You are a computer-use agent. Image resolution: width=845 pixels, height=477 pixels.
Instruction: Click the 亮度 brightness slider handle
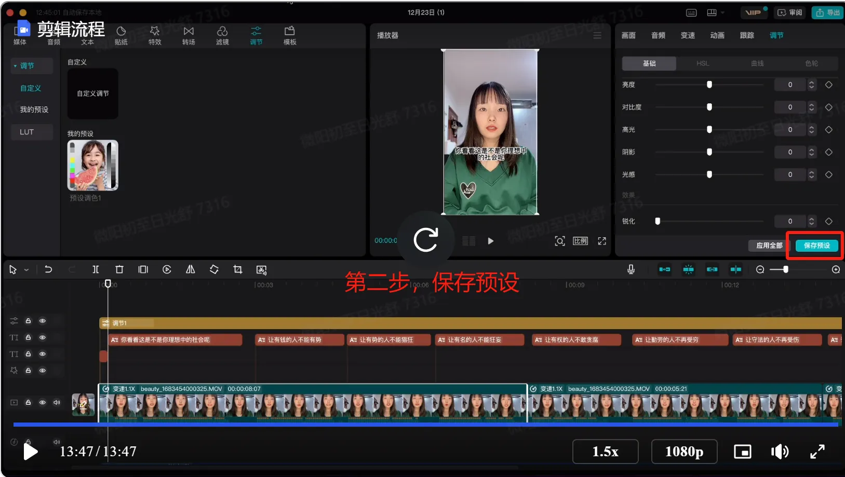click(x=709, y=85)
